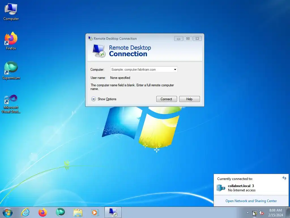
Task: Click the 'None specified' user name text
Action: pos(120,78)
